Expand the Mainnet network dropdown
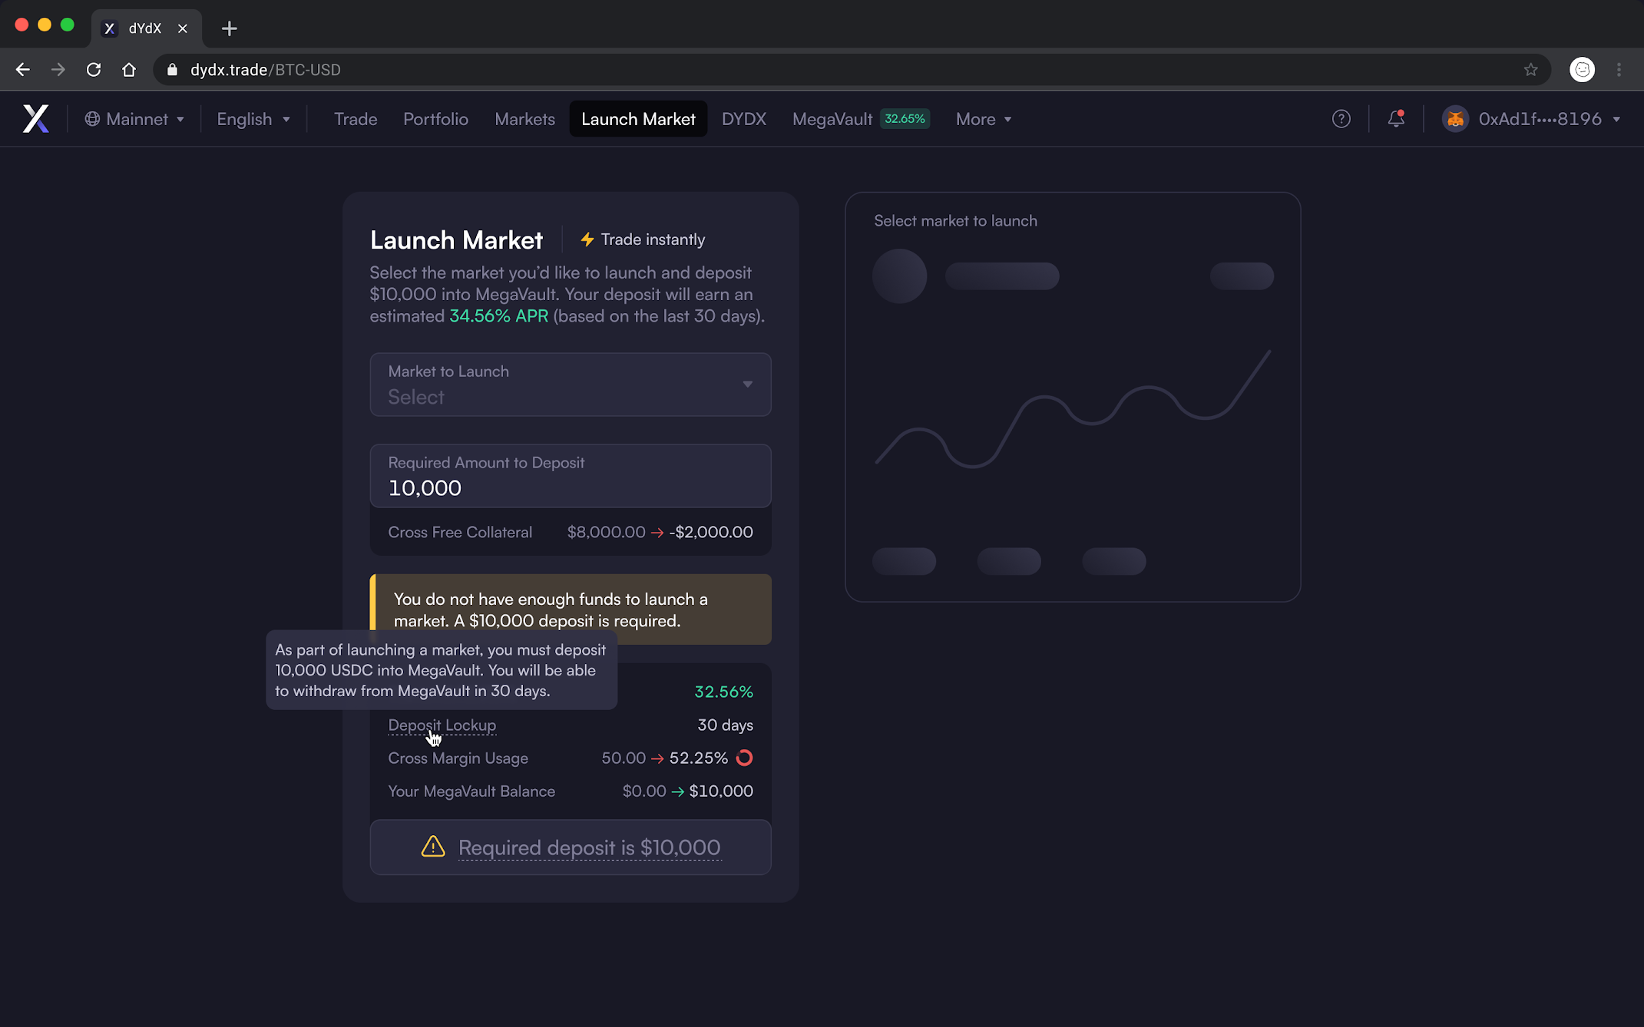The width and height of the screenshot is (1644, 1027). click(135, 119)
